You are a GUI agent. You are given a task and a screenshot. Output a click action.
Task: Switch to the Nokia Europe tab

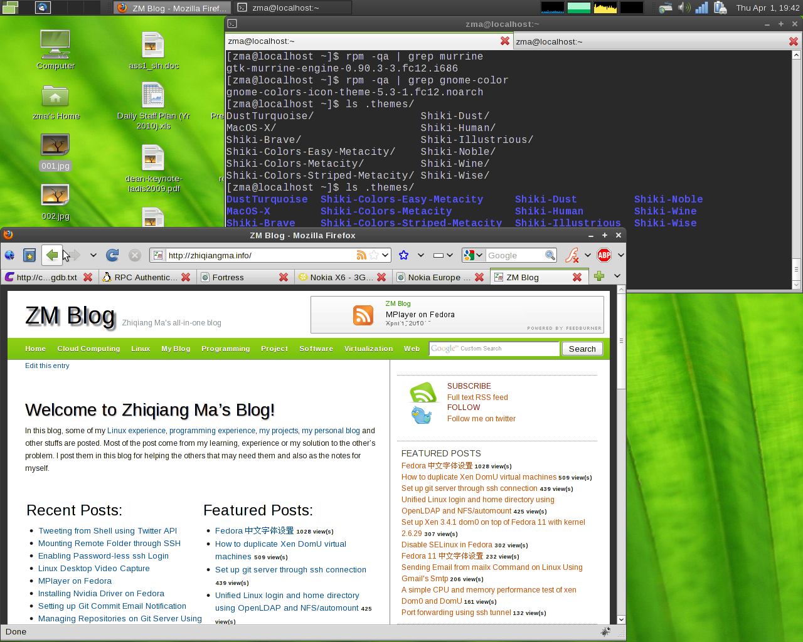coord(440,277)
